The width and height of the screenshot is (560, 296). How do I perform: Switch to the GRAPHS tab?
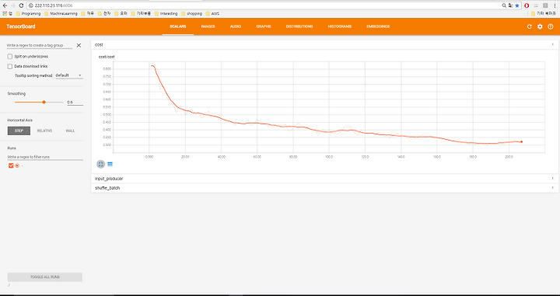tap(264, 26)
